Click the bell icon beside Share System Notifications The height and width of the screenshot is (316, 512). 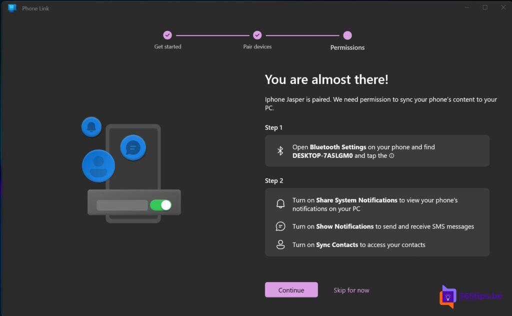click(280, 204)
